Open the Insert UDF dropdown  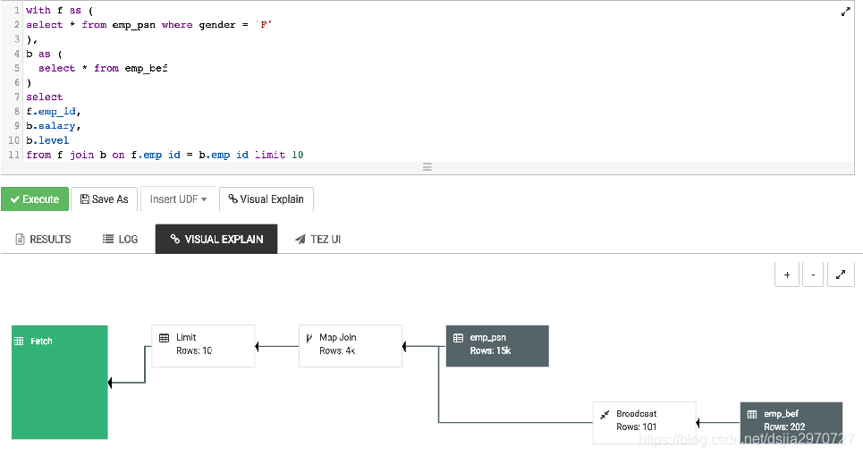click(178, 199)
